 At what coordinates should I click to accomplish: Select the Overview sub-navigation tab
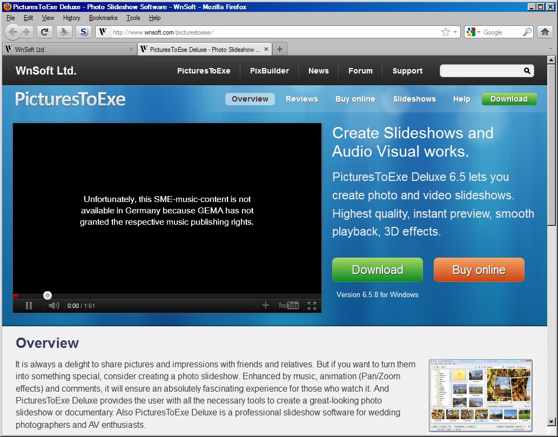pyautogui.click(x=250, y=99)
